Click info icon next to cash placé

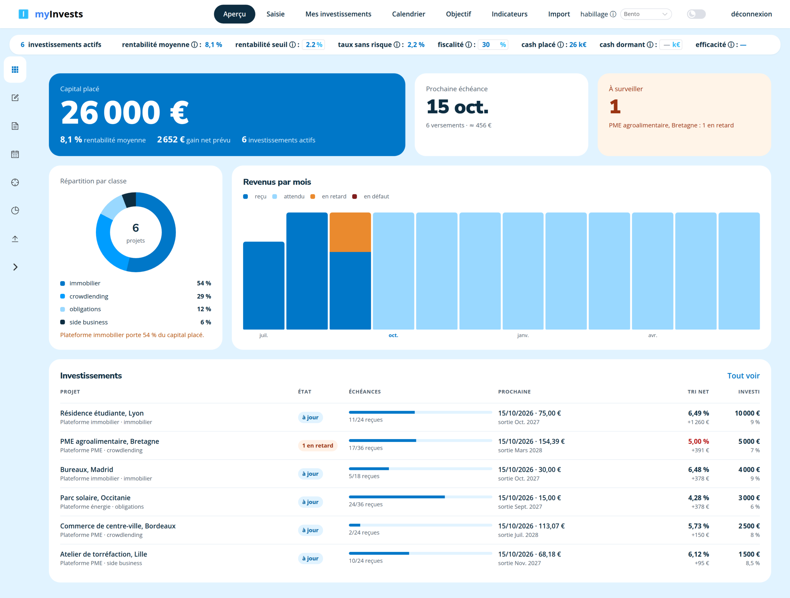[560, 45]
